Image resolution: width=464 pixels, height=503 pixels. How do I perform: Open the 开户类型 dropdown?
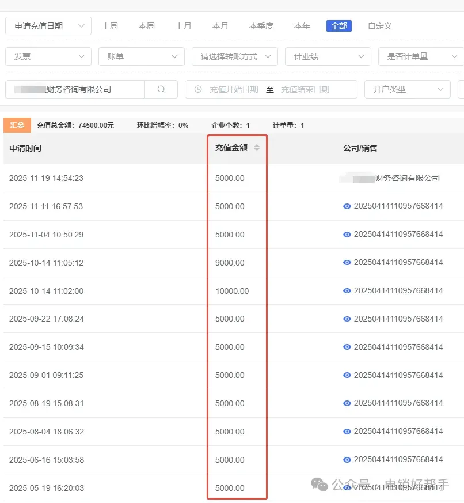(408, 89)
